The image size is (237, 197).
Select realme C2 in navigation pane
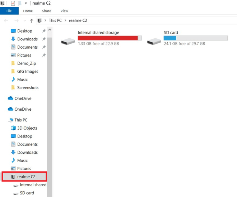pyautogui.click(x=24, y=177)
